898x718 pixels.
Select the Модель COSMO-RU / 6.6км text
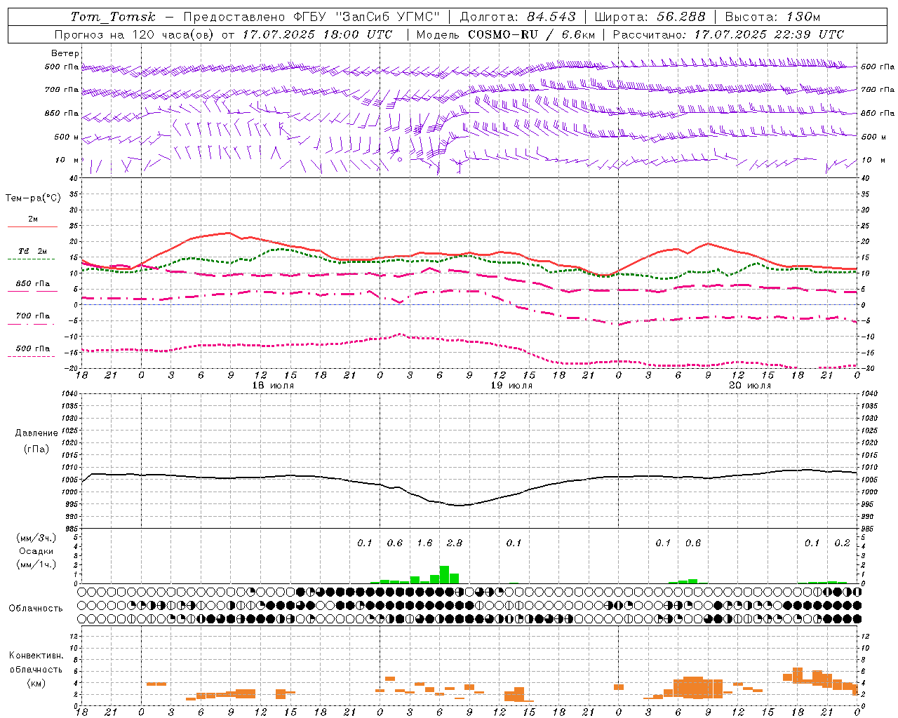click(x=505, y=34)
